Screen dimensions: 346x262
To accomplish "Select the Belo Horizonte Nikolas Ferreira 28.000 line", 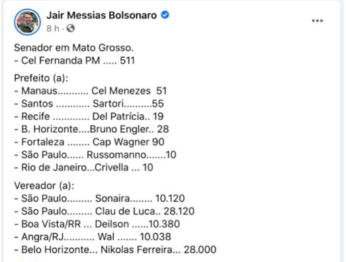I will [x=116, y=250].
